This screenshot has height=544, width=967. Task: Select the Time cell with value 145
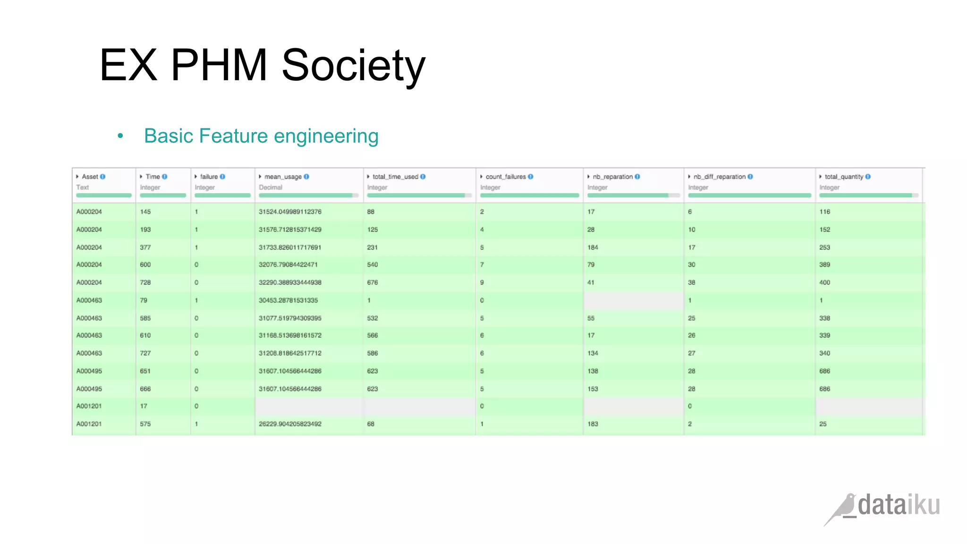point(163,212)
